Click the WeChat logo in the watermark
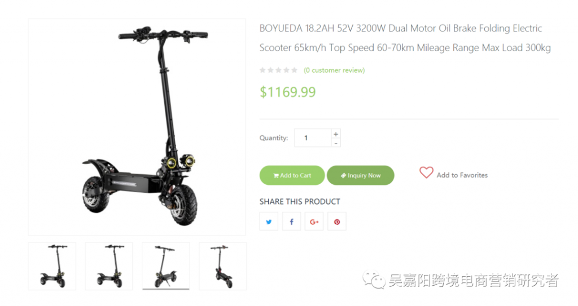This screenshot has width=578, height=306. 374,280
